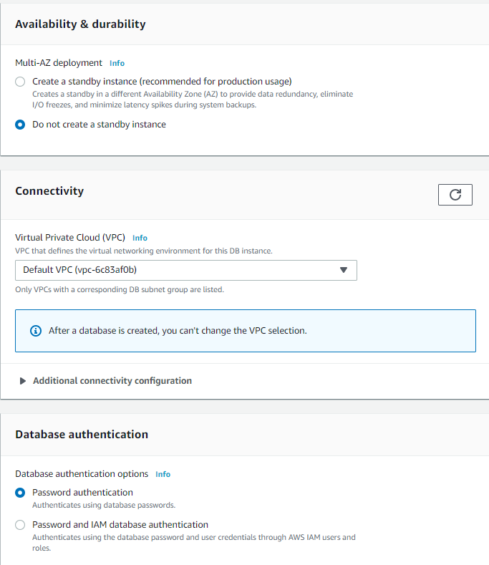Screen dimensions: 489x565
Task: Choose Password authentication radio option
Action: 20,493
